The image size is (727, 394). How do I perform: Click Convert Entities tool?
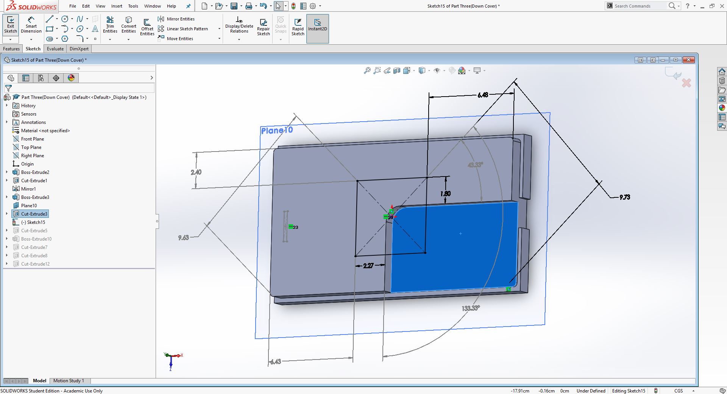coord(129,25)
